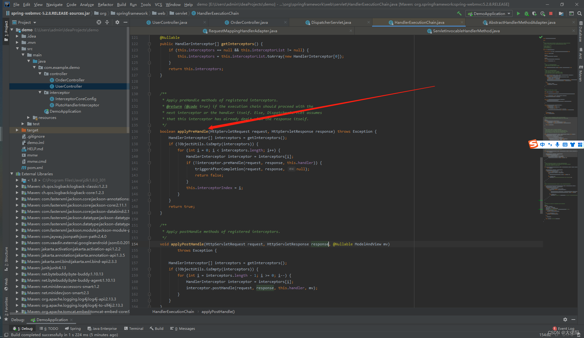Image resolution: width=584 pixels, height=338 pixels.
Task: Expand the .idea folder
Action: click(17, 36)
